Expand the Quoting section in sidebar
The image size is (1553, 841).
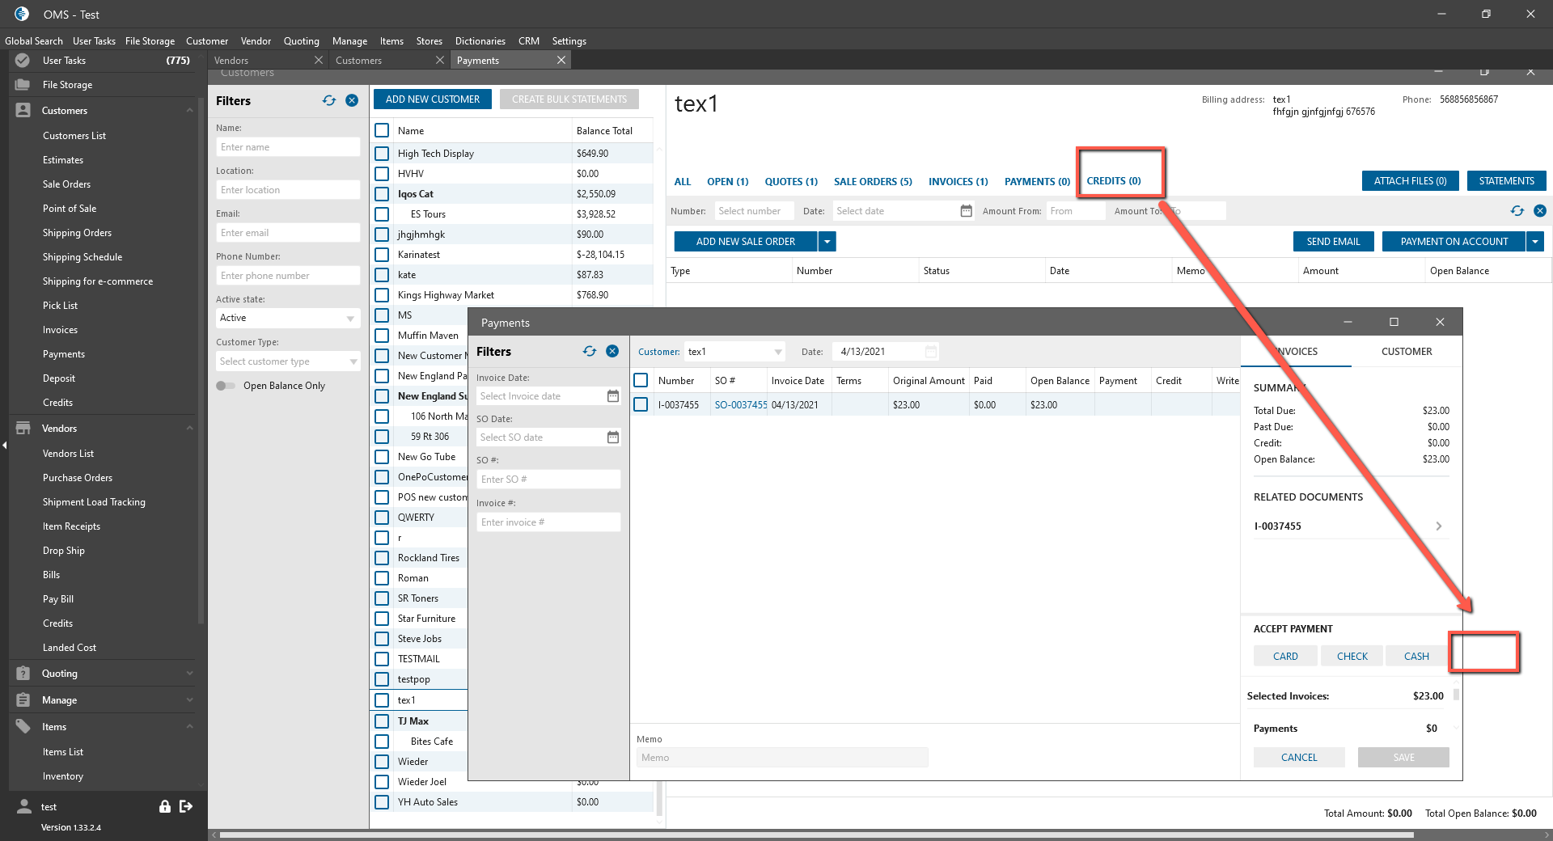coord(190,674)
